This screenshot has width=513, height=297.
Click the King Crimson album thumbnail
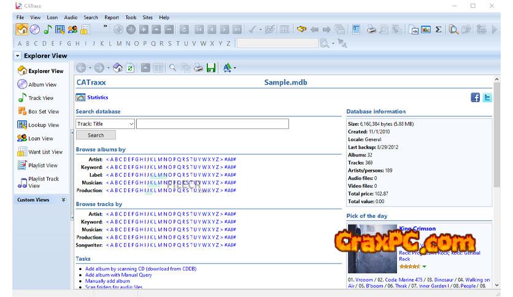tap(372, 249)
